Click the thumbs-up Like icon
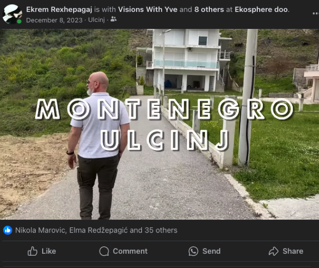 click(32, 251)
